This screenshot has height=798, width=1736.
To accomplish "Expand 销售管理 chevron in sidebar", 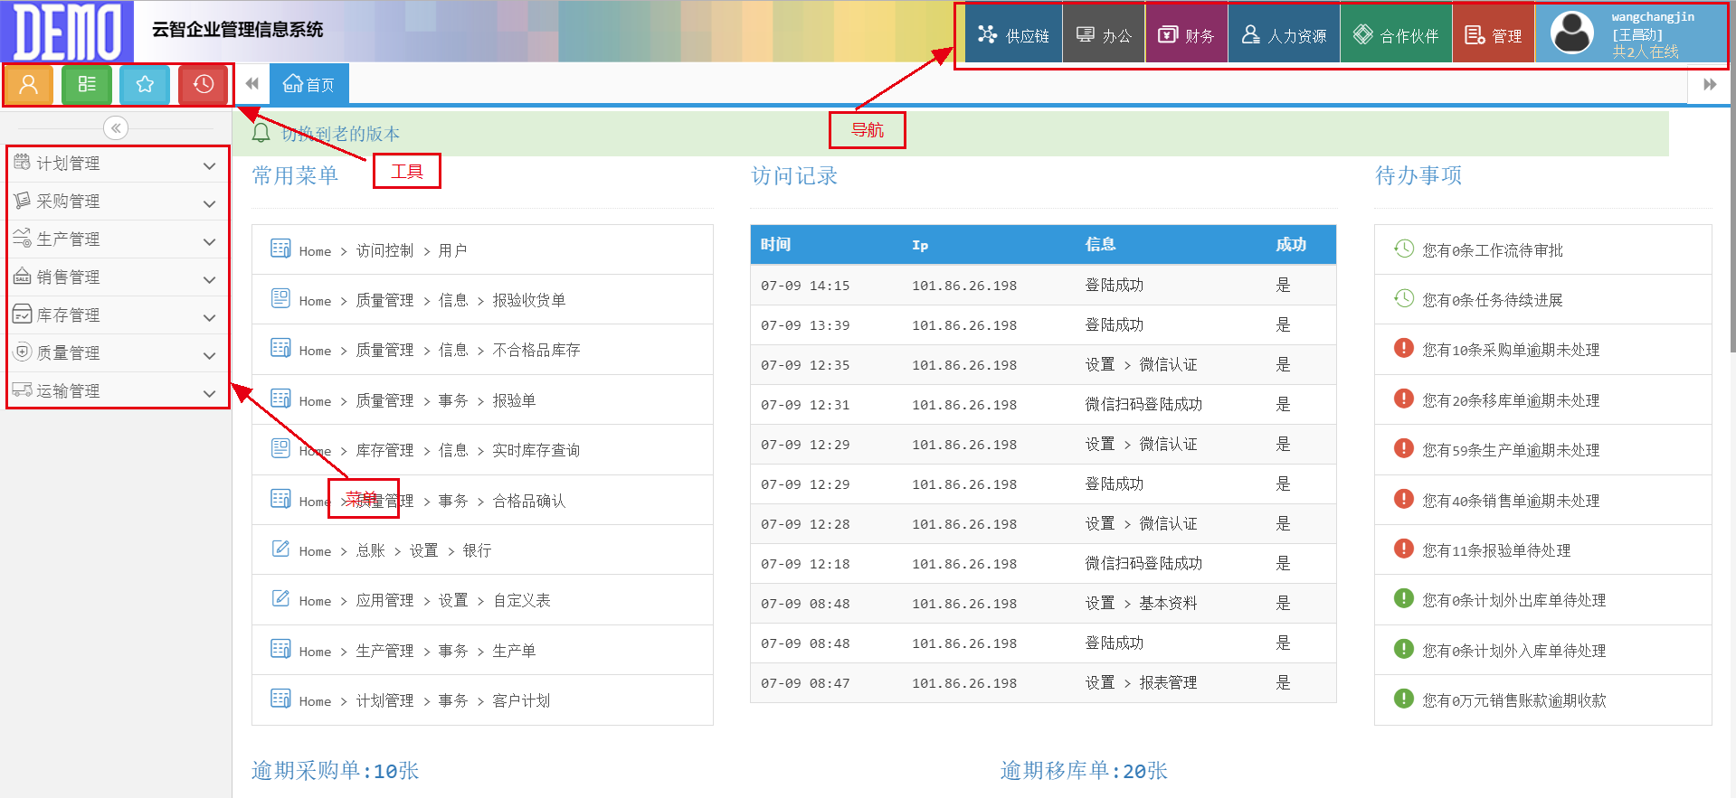I will pyautogui.click(x=209, y=279).
